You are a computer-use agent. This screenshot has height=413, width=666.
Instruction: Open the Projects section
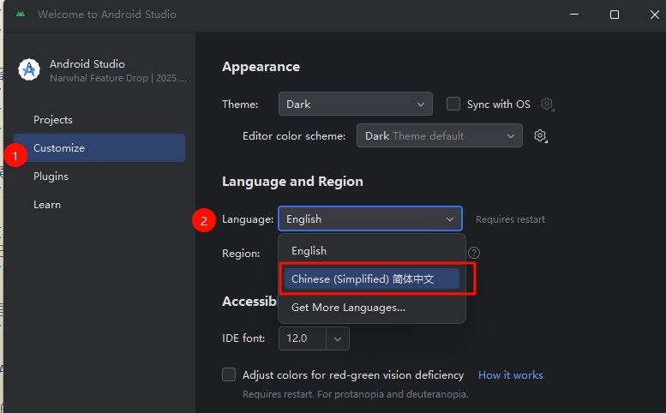tap(99, 120)
